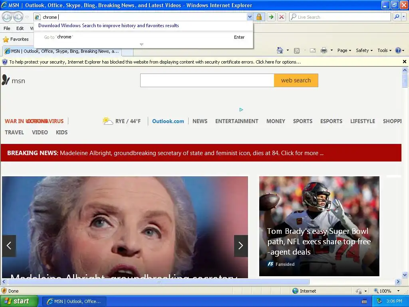Click the Favorites star button
Image resolution: width=409 pixels, height=307 pixels.
(16, 40)
